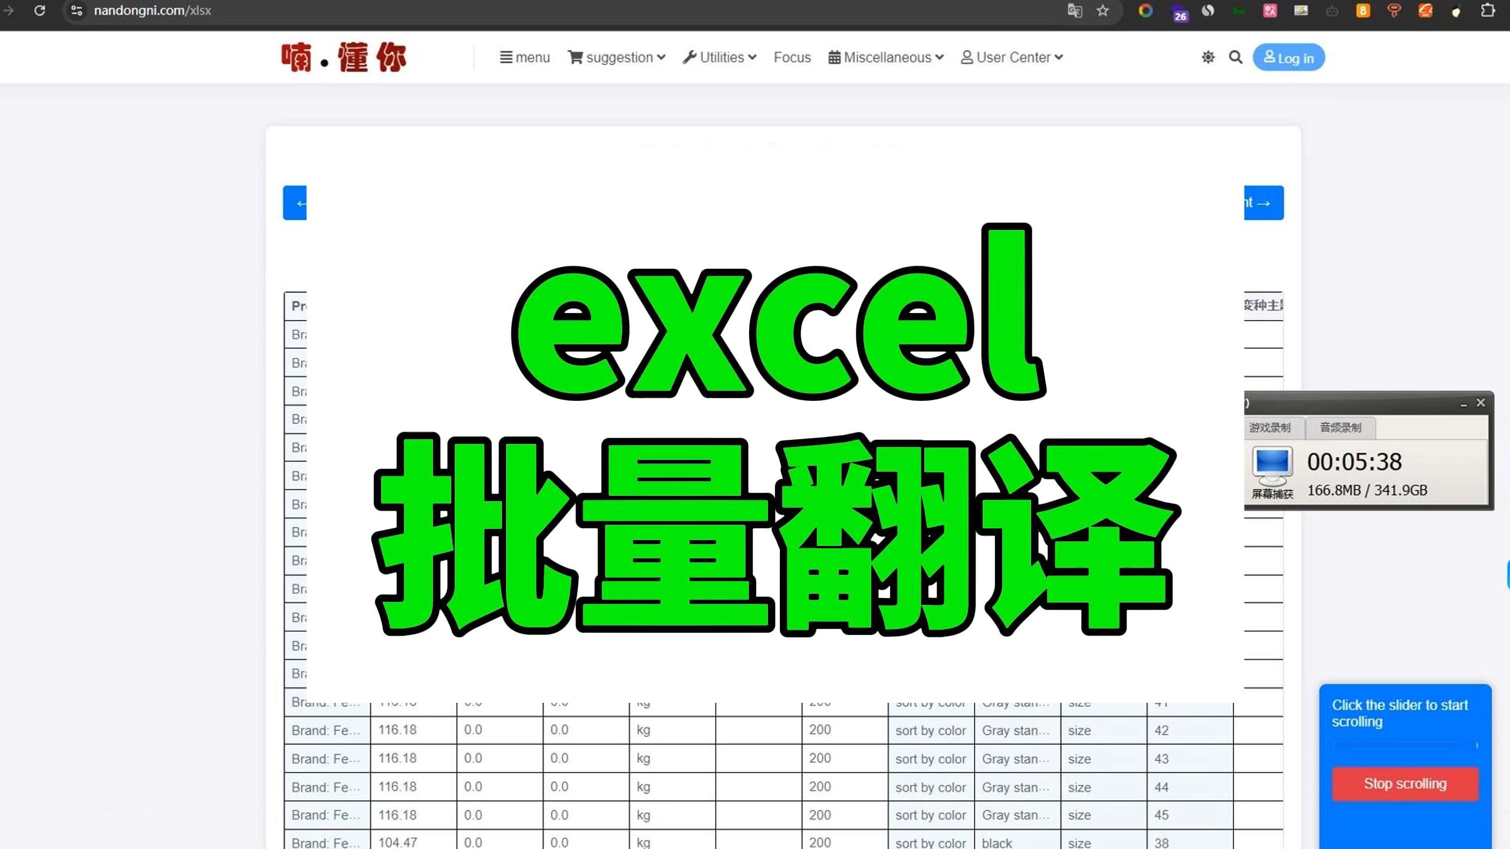The height and width of the screenshot is (849, 1510).
Task: Open the pink translate extension icon
Action: (x=1270, y=11)
